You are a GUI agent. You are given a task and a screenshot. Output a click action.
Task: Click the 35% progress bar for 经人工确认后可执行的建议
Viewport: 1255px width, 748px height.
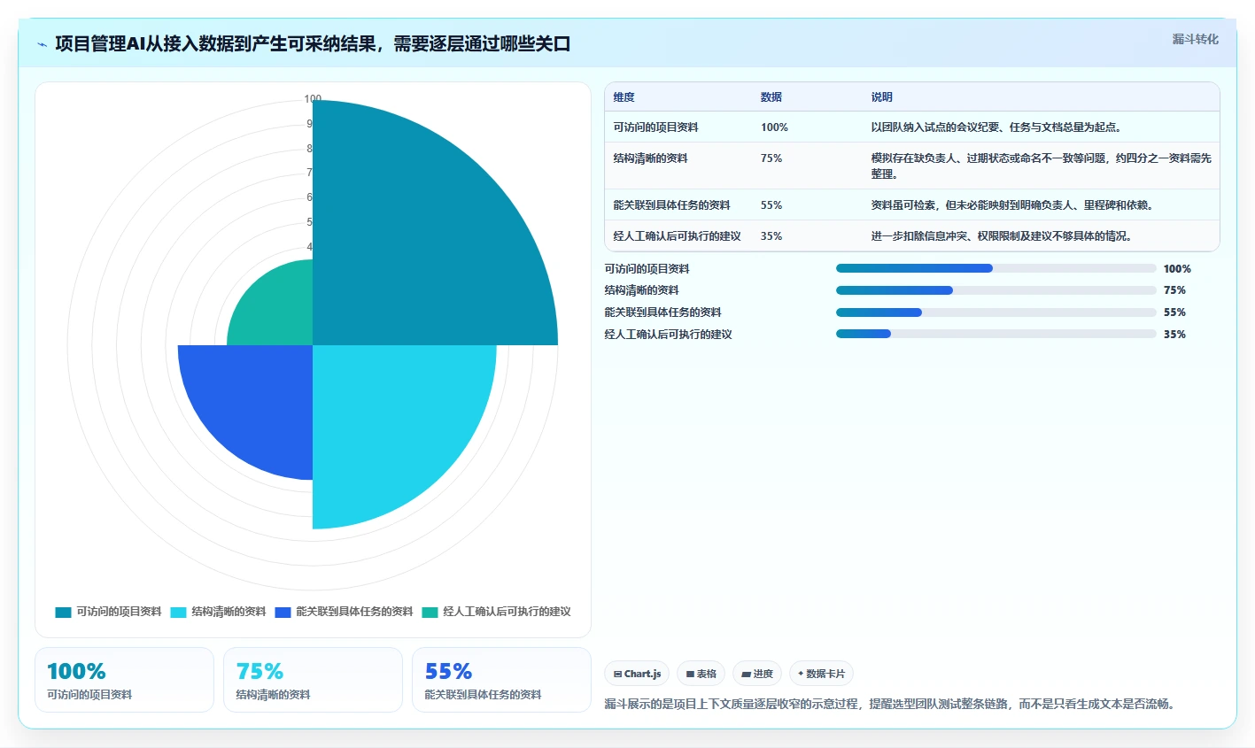996,334
